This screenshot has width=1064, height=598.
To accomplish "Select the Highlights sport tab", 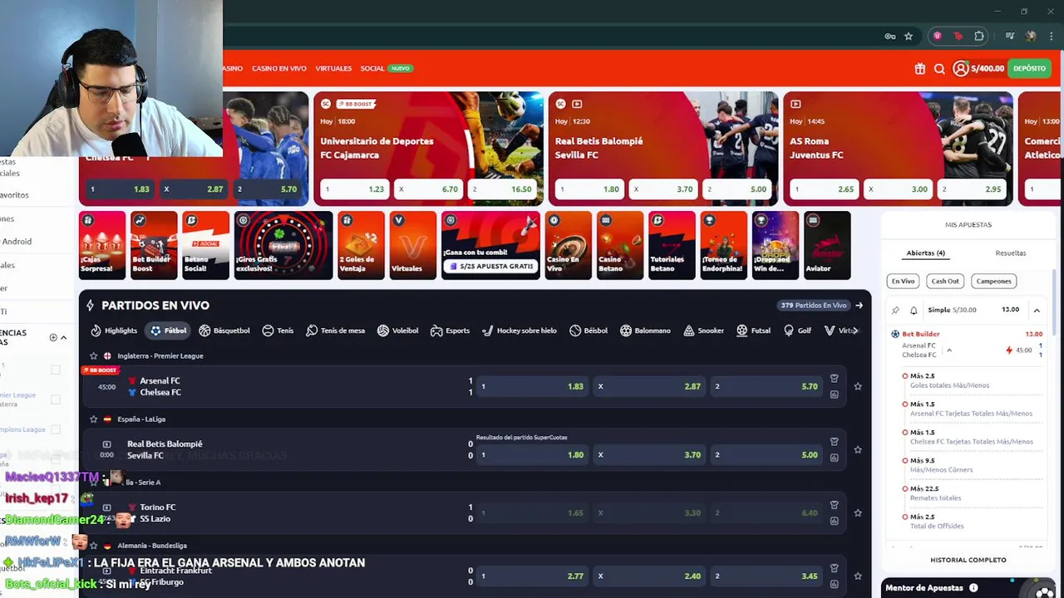I will point(114,331).
